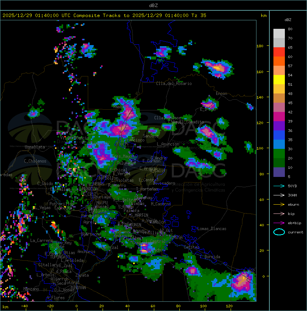The height and width of the screenshot is (311, 307).
Task: Click the 140 tick on y-axis
Action: (260, 98)
